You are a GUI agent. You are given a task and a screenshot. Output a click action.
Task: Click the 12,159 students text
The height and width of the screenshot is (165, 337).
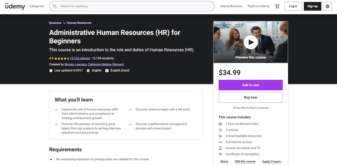click(103, 58)
